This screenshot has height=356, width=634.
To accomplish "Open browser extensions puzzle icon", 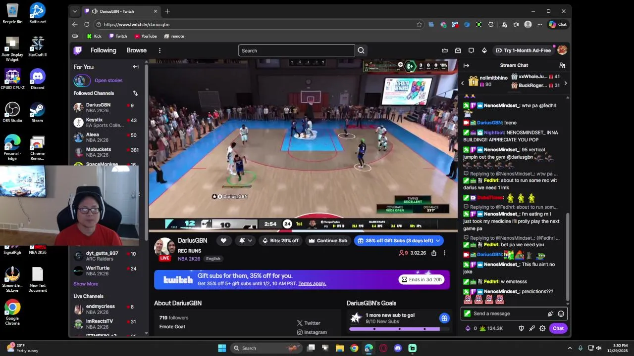I will pos(491,24).
